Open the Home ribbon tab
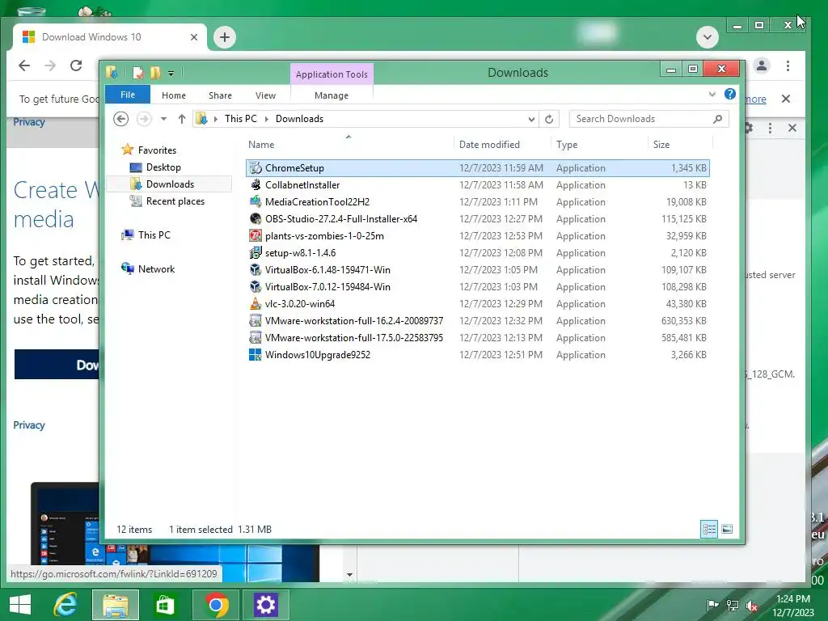 (174, 95)
